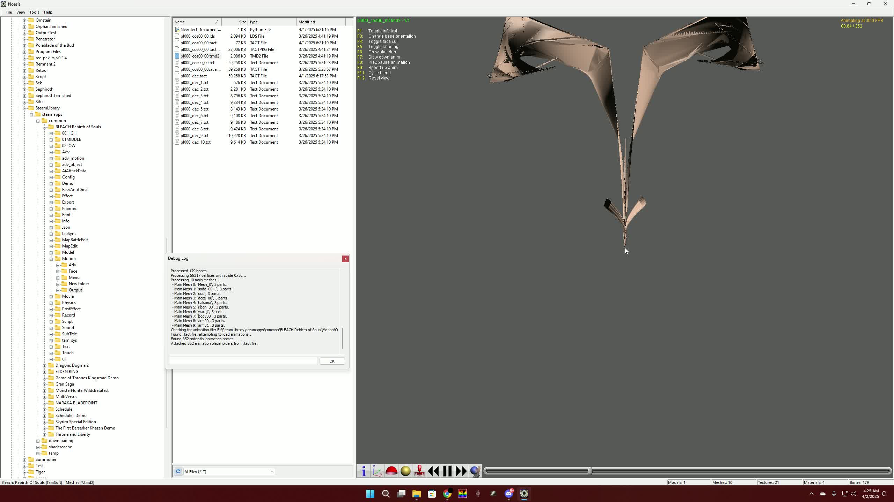Close the Debug Log with red X
The width and height of the screenshot is (894, 502).
[345, 259]
